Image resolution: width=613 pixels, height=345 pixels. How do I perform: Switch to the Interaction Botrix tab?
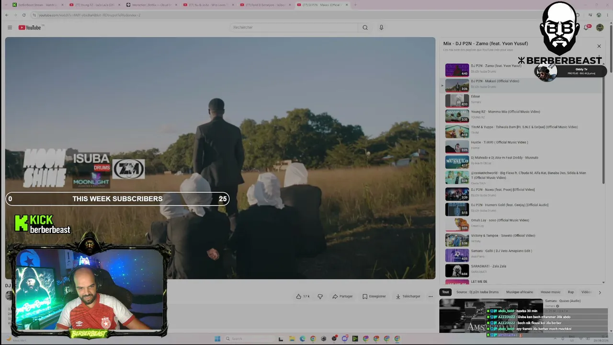(x=151, y=5)
